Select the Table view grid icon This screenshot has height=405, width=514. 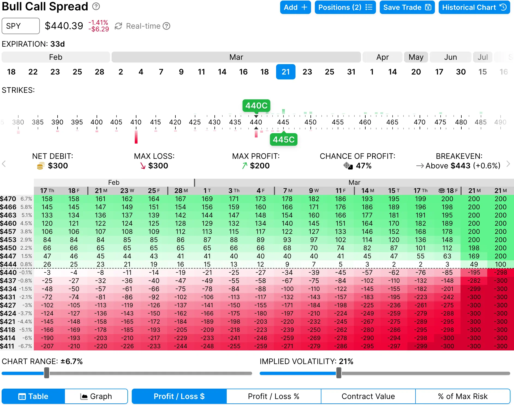(x=22, y=396)
